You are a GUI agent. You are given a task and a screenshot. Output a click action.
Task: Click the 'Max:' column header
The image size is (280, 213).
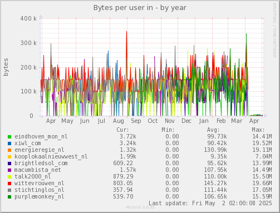(x=258, y=130)
